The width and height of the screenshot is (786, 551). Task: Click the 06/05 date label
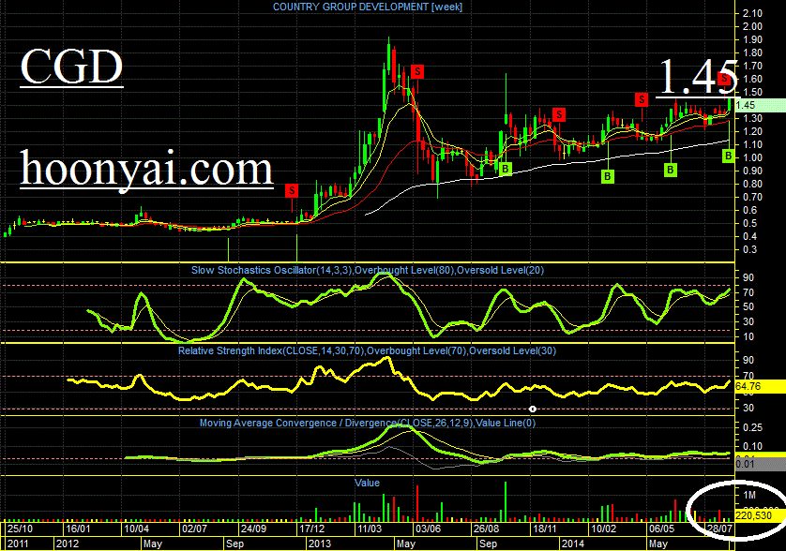[661, 529]
